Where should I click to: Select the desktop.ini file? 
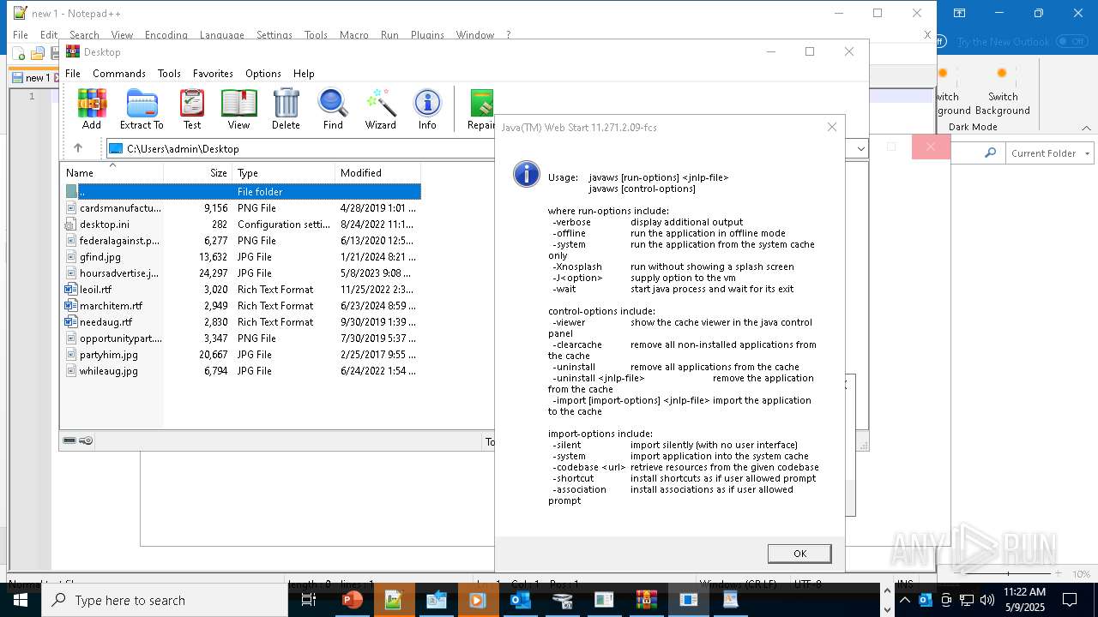243,225
